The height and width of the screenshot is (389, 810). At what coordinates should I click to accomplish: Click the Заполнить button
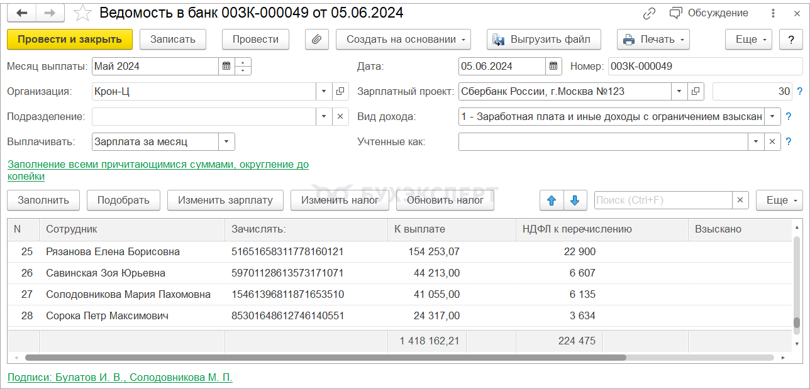[x=43, y=200]
